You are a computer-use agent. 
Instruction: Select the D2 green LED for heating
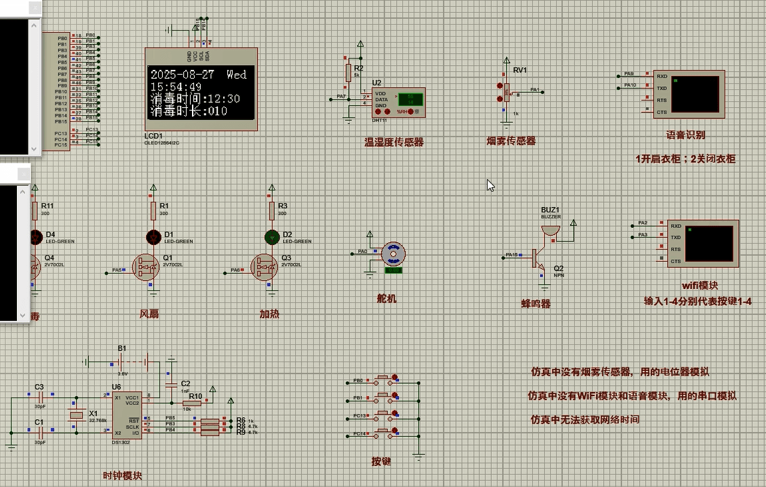tap(272, 237)
